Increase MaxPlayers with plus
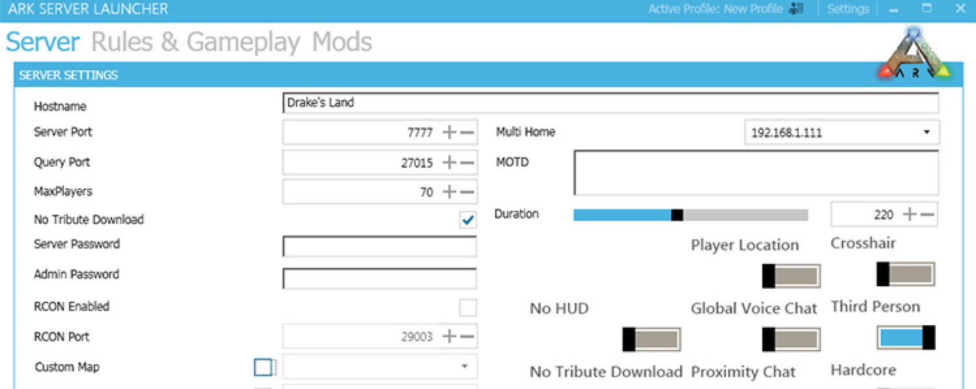The width and height of the screenshot is (976, 389). (x=449, y=192)
